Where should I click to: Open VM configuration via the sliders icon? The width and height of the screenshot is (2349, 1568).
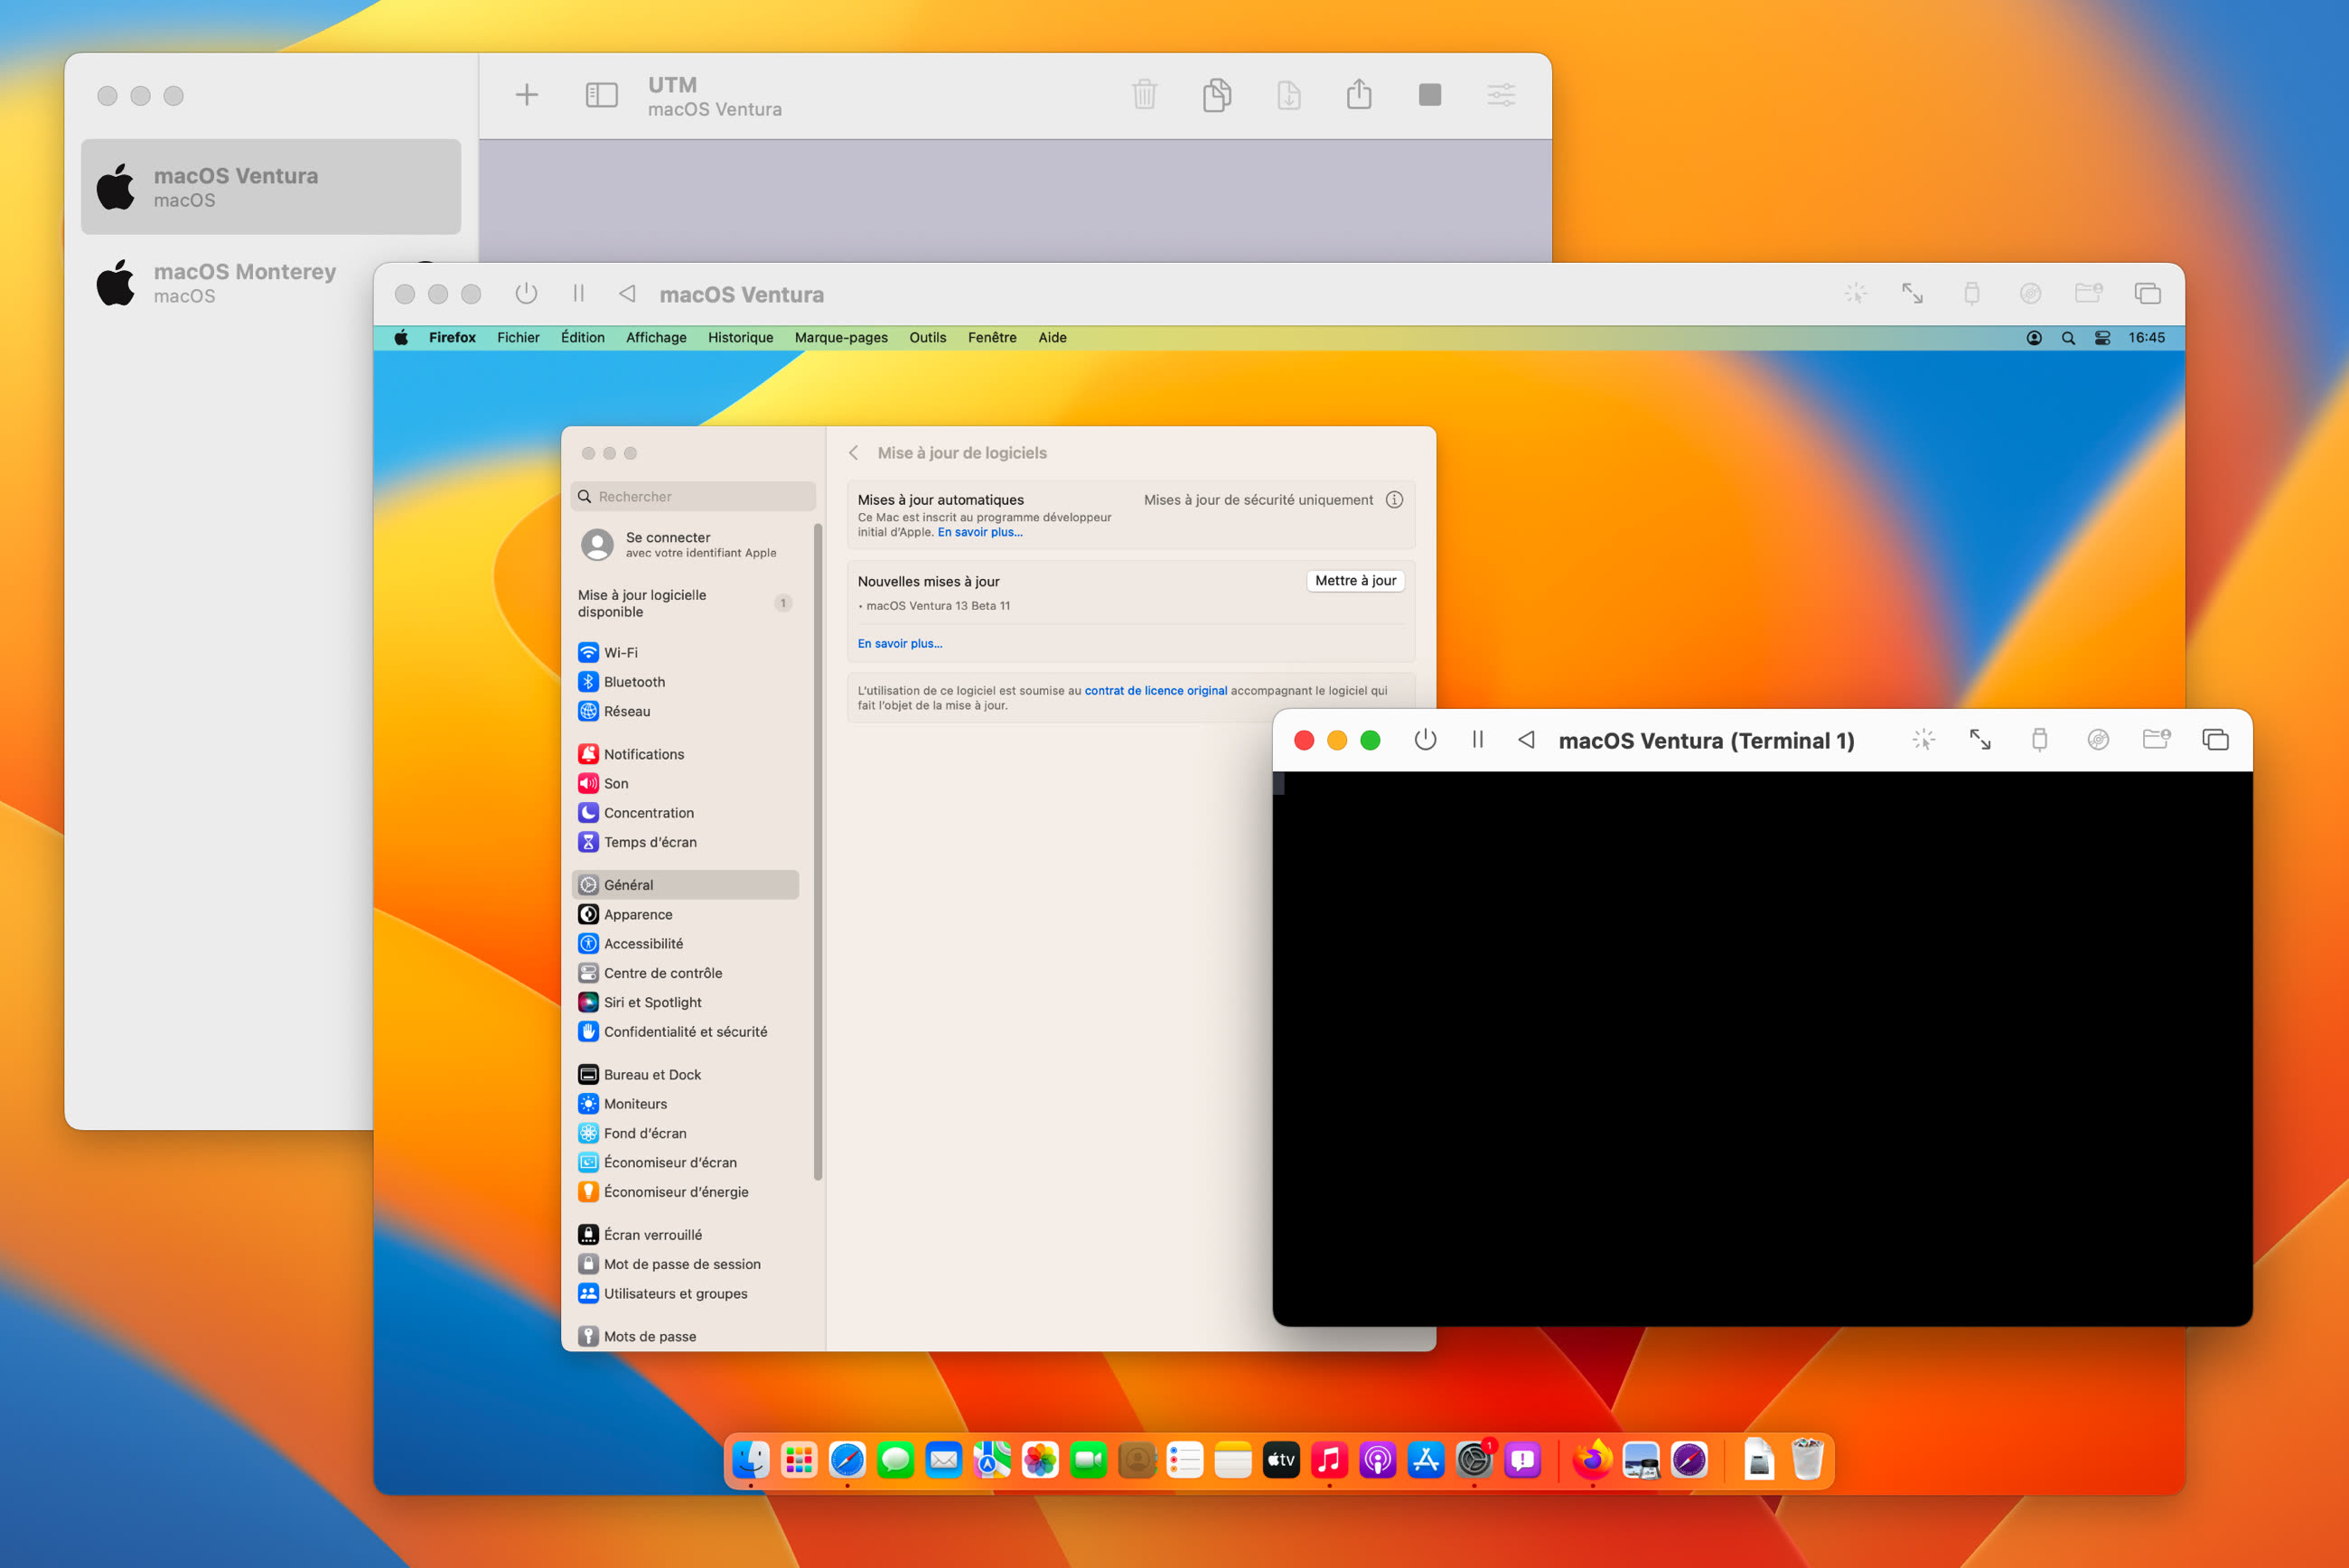[1501, 95]
